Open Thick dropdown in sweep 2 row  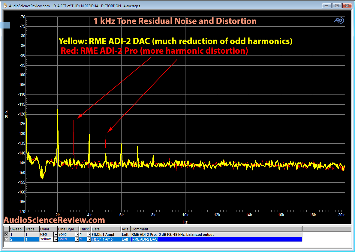(89, 239)
